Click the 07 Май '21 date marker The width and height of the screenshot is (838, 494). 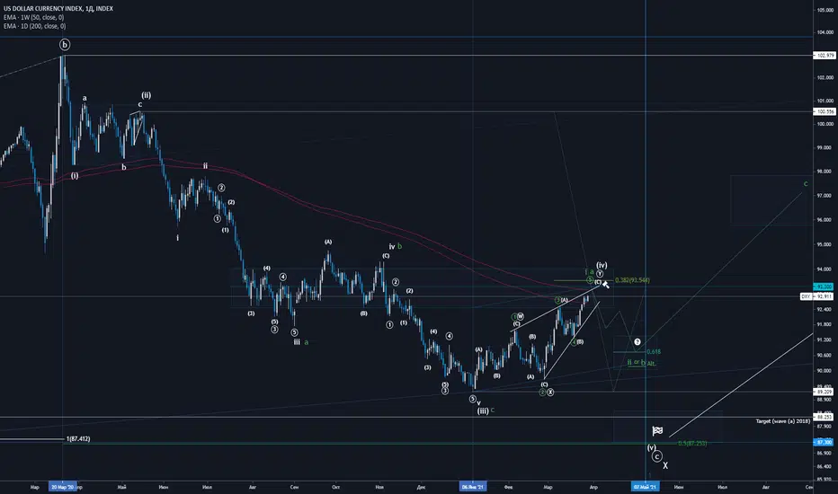645,487
